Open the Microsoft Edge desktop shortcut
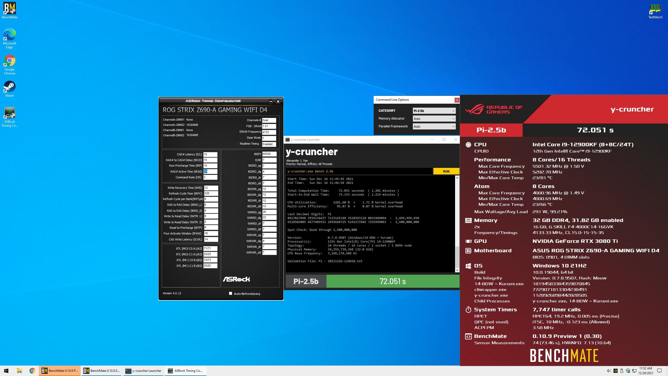 pyautogui.click(x=10, y=38)
